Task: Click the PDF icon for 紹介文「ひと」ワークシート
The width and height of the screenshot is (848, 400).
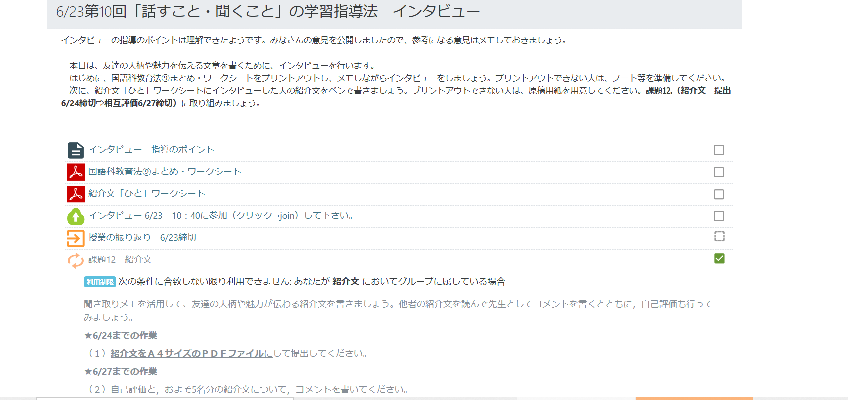Action: [76, 194]
